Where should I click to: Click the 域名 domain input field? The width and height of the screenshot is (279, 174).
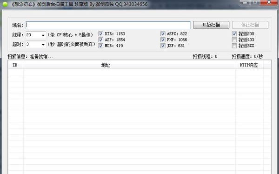pos(108,25)
